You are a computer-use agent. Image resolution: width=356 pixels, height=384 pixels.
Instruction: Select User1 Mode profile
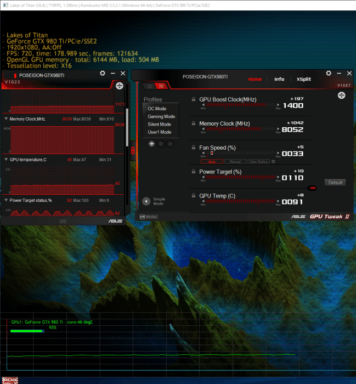coord(161,132)
